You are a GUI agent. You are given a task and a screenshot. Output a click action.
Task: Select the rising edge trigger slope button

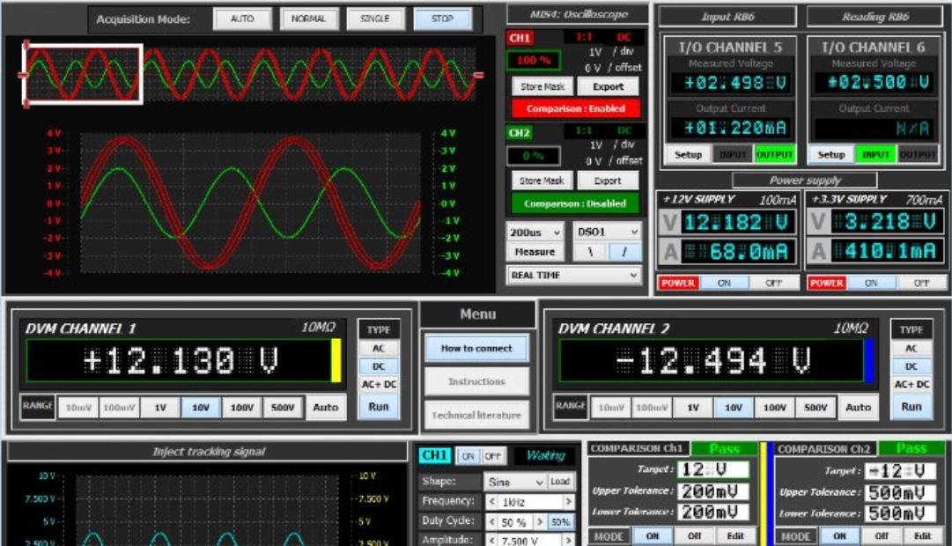click(624, 252)
